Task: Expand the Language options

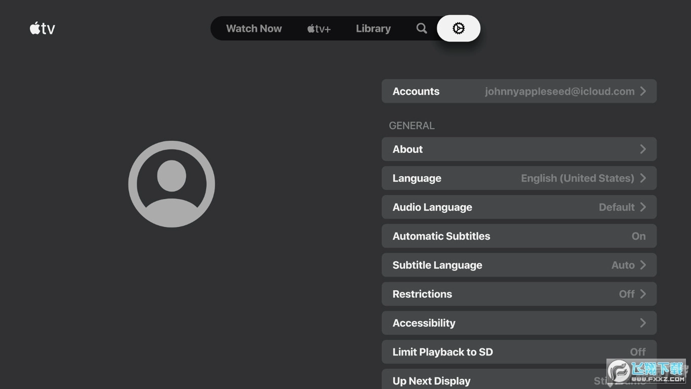Action: (519, 178)
